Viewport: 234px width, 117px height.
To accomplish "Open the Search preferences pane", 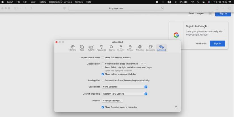I will coord(112,48).
